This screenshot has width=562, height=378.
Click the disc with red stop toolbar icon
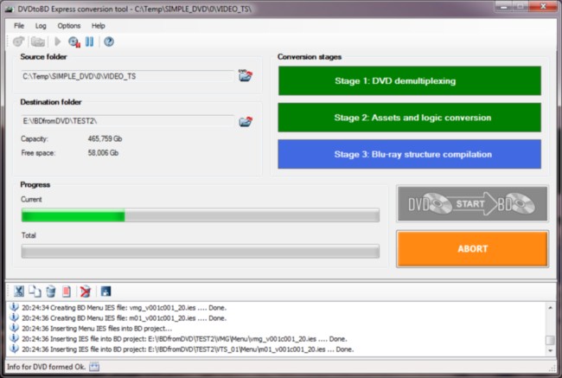pos(74,42)
